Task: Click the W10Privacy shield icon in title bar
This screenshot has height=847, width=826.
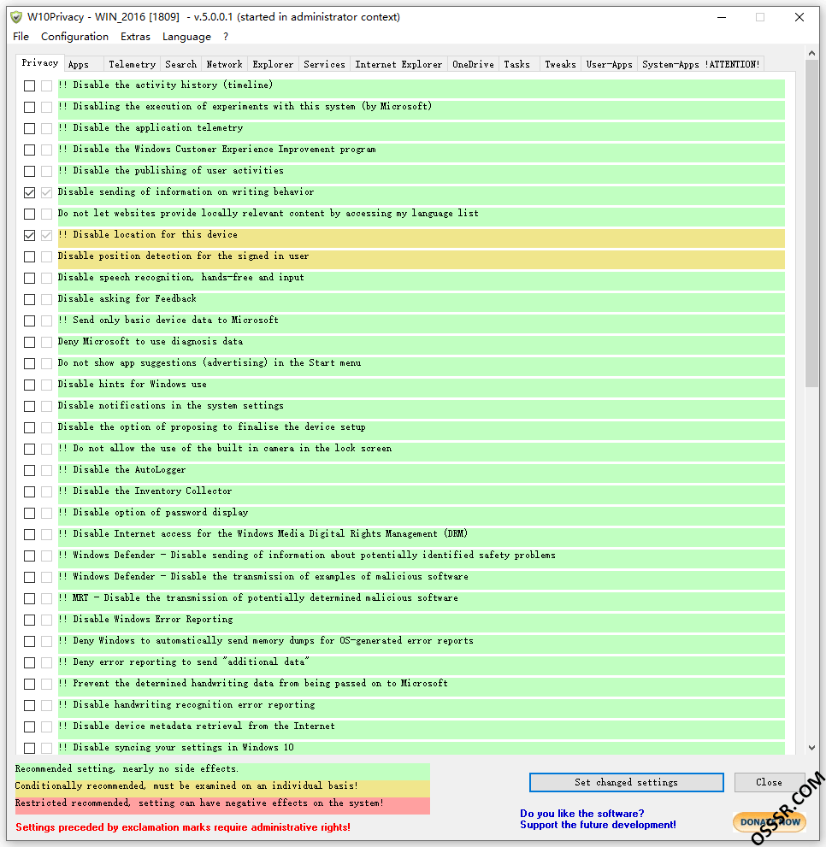Action: pos(16,17)
